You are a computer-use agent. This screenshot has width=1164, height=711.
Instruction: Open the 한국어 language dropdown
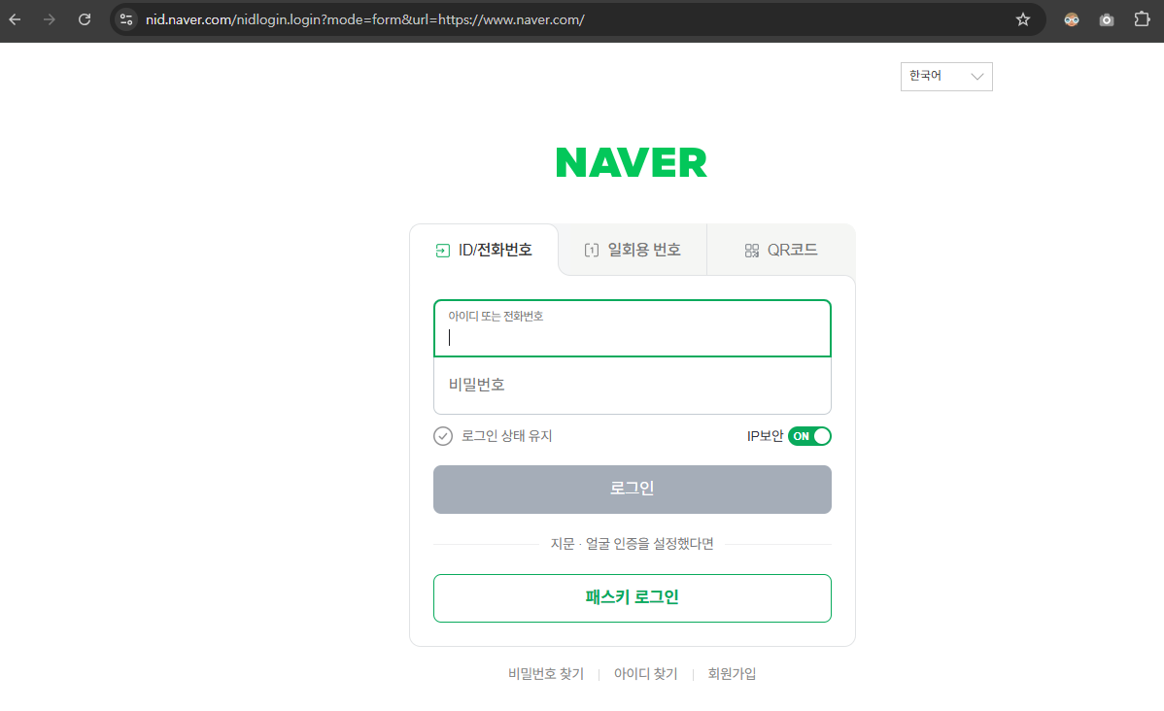(x=946, y=77)
